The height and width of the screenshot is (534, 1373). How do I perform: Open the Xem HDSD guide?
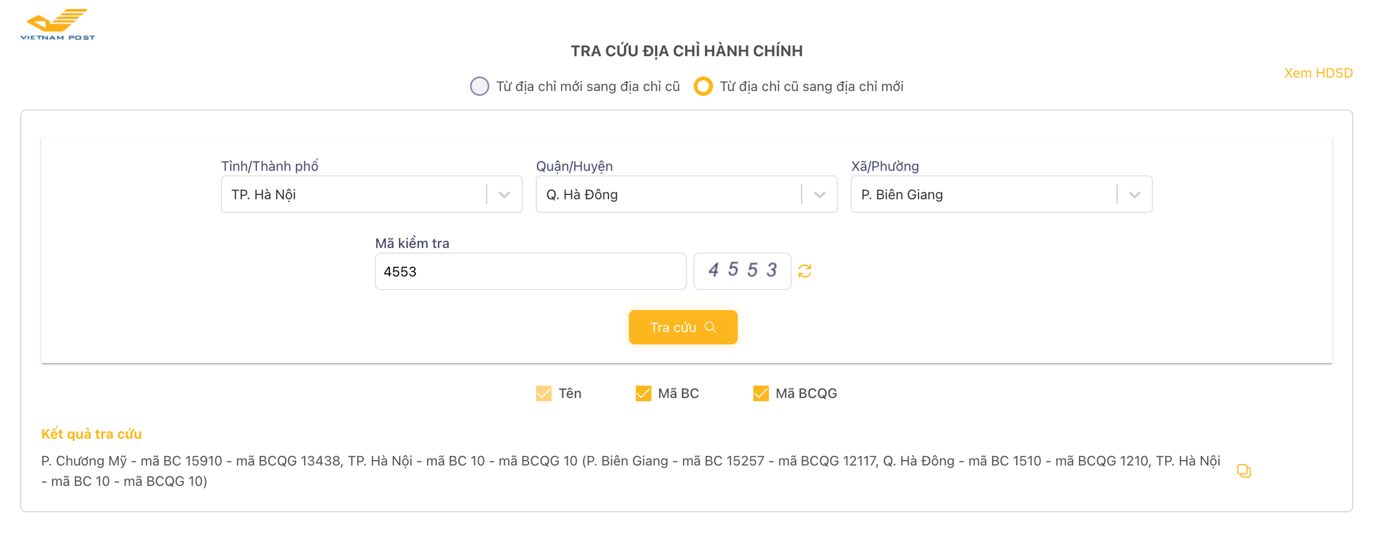coord(1318,73)
